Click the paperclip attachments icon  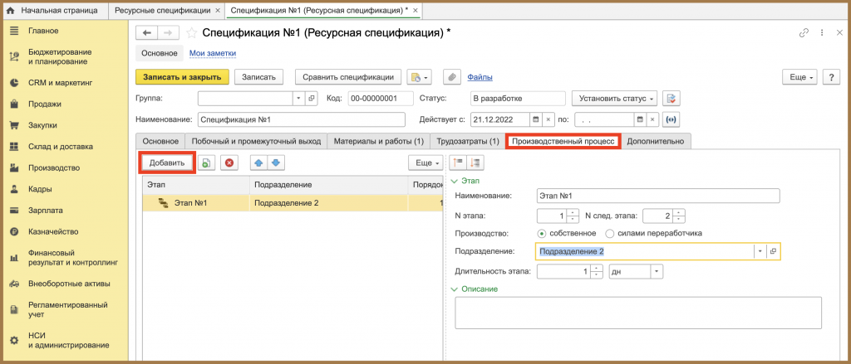point(451,77)
